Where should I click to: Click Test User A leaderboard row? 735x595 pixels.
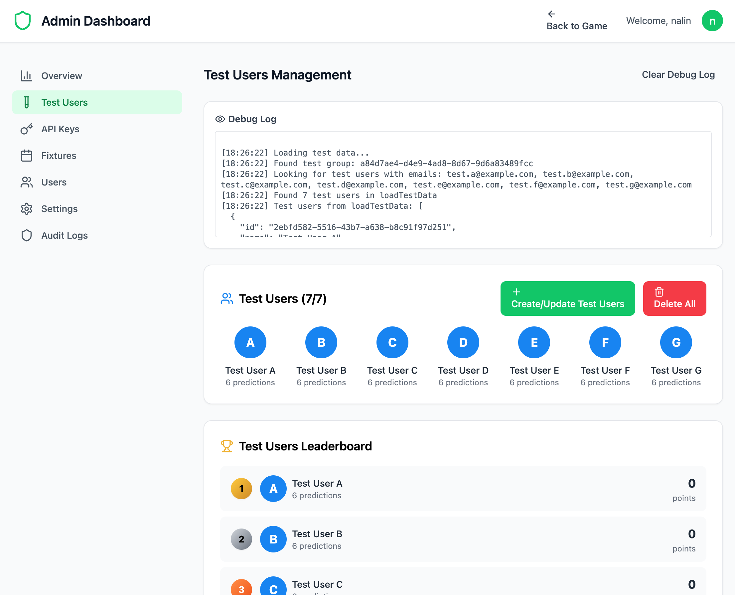click(x=463, y=488)
